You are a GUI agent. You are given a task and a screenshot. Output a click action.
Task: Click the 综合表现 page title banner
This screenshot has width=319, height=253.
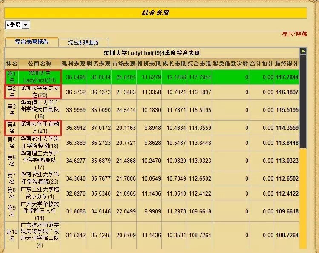155,13
